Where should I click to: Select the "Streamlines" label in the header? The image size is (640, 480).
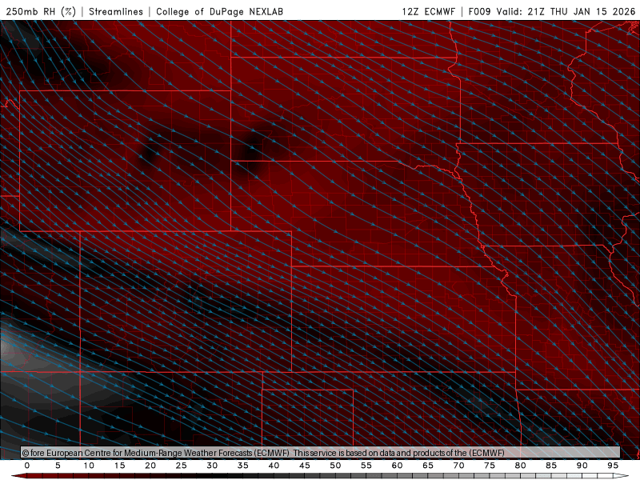[x=116, y=11]
